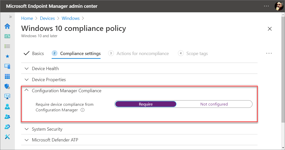
Task: Open the All services list icon
Action: 7,46
